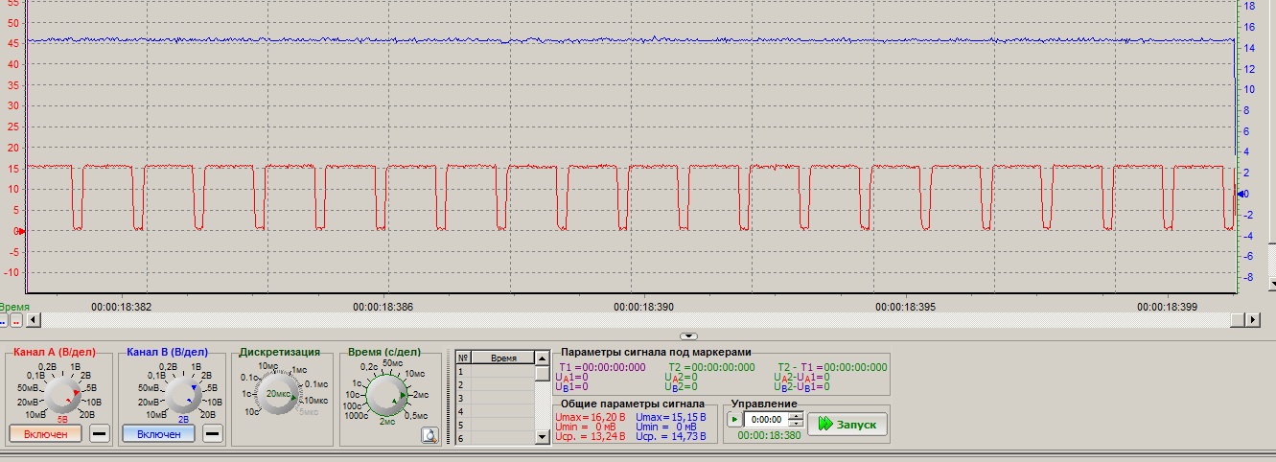The image size is (1276, 462).
Task: Toggle Канал A Включен button
Action: click(x=46, y=434)
